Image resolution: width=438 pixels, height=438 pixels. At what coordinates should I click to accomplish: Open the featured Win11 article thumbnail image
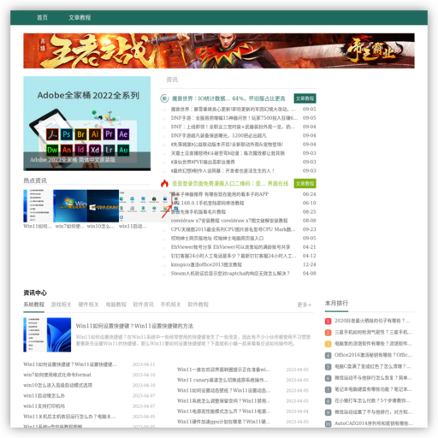pos(47,334)
